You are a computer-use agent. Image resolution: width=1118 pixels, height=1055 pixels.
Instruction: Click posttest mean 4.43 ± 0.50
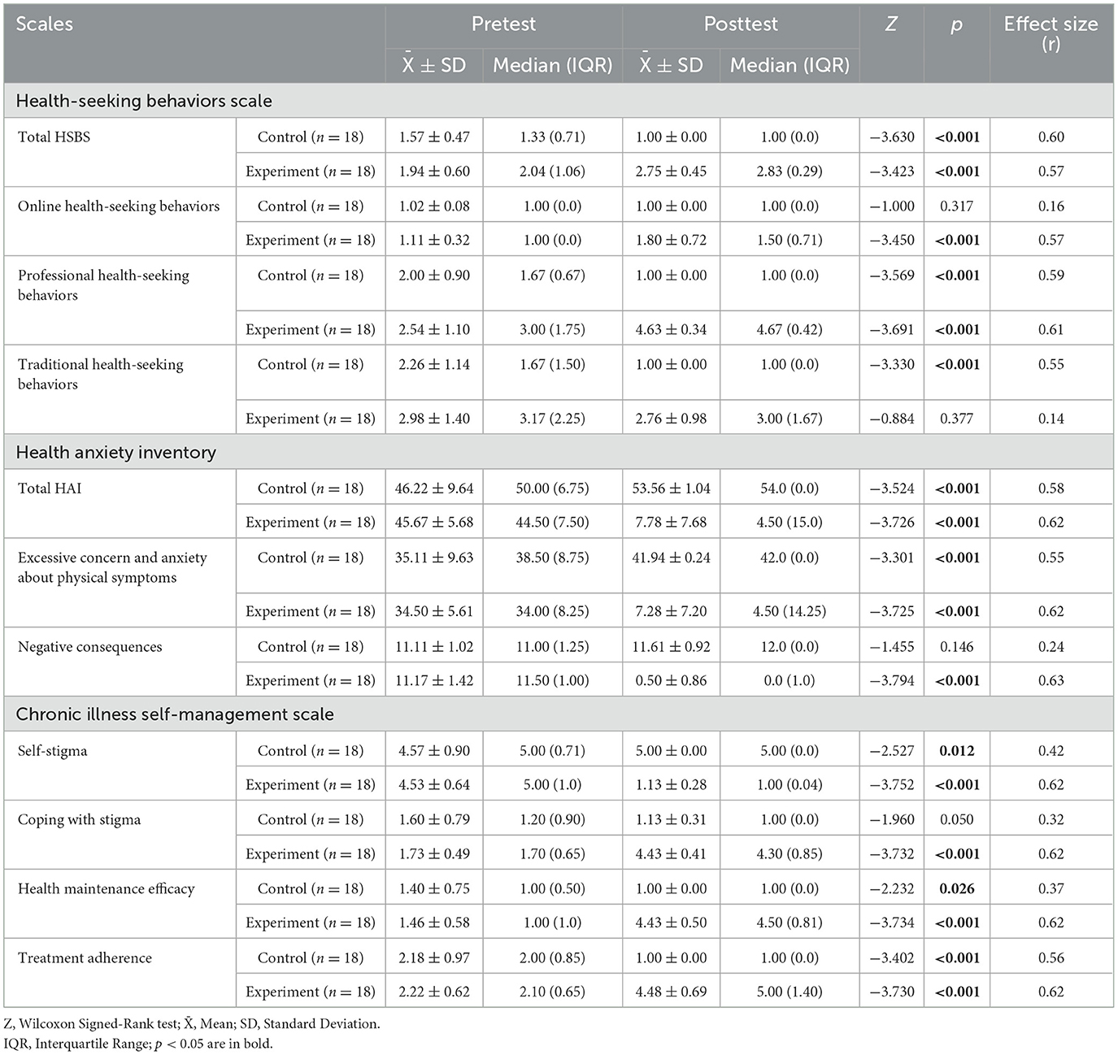click(672, 923)
